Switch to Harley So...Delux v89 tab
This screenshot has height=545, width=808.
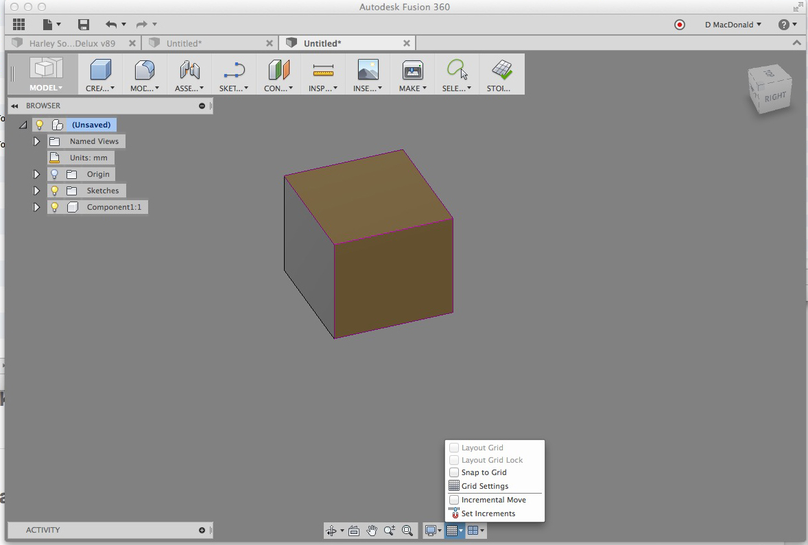pos(72,43)
